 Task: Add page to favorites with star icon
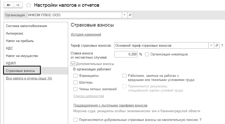point(29,5)
